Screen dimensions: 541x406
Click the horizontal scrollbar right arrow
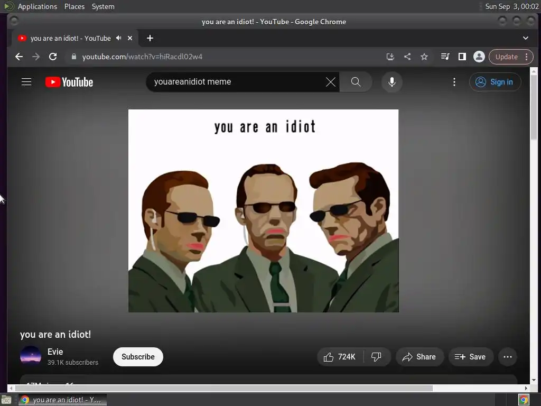(526, 388)
